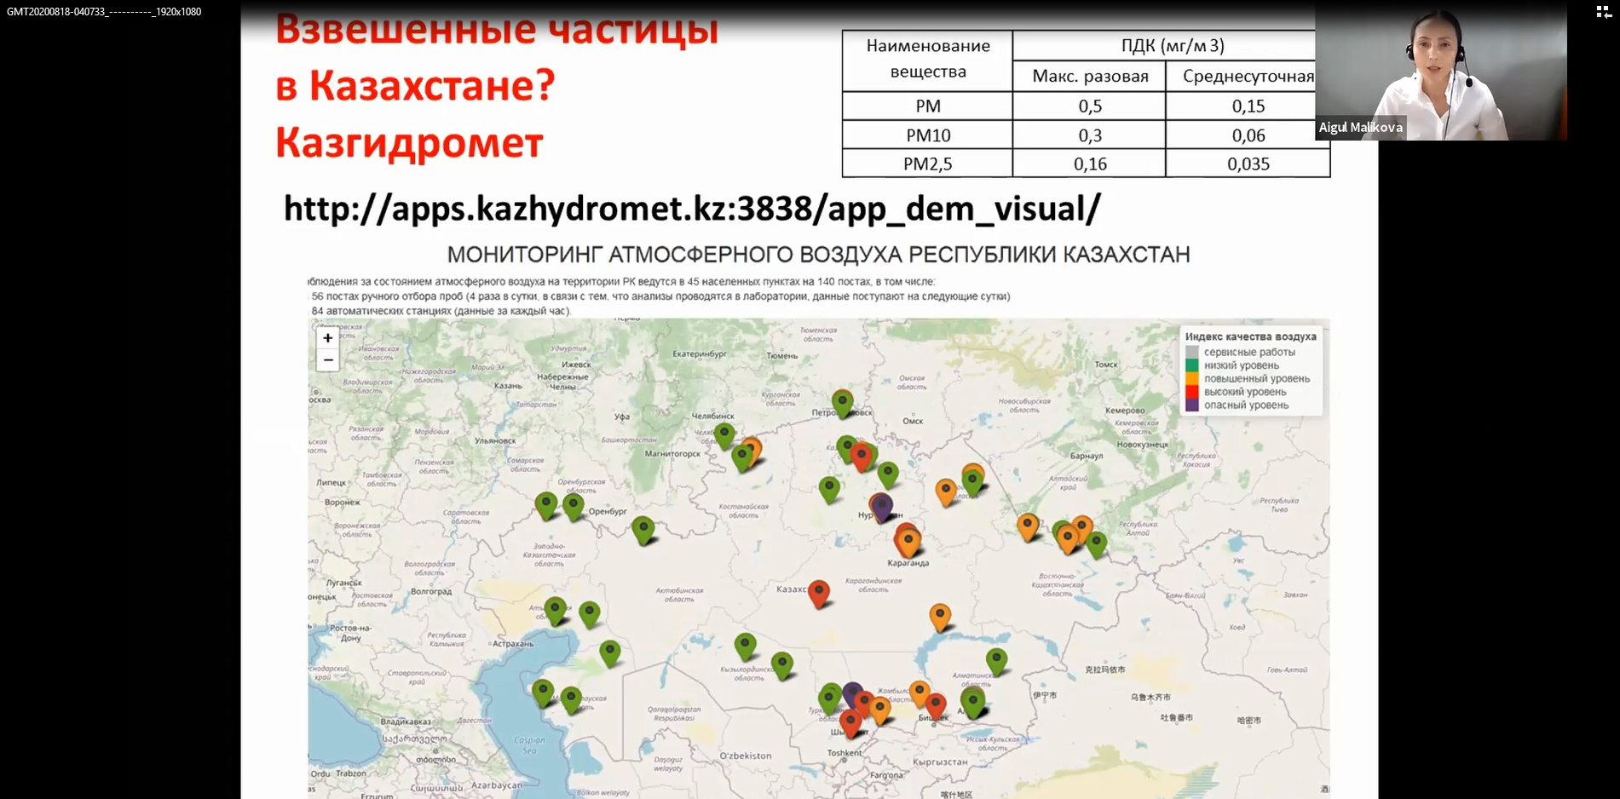This screenshot has height=799, width=1620.
Task: Click the green marker near Челябинск
Action: [x=724, y=434]
